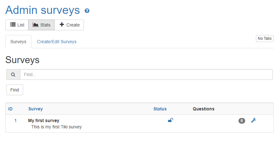280x141 pixels.
Task: Focus the Find search field
Action: pos(146,75)
